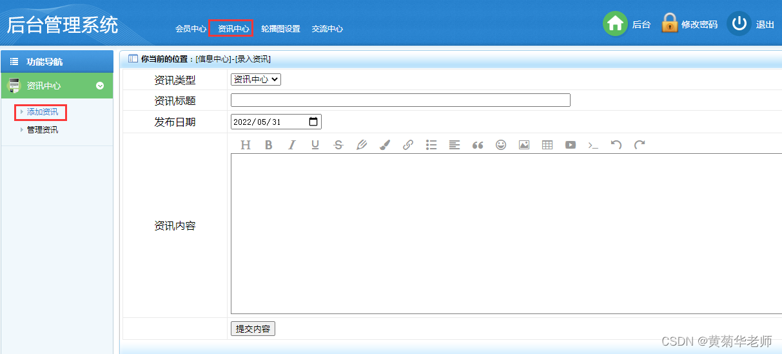Open the text alignment options
This screenshot has height=354, width=782.
455,145
